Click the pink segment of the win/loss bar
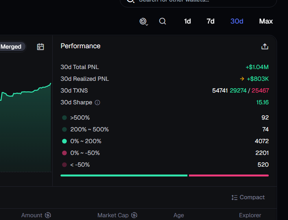This screenshot has height=220, width=288. coord(229,175)
